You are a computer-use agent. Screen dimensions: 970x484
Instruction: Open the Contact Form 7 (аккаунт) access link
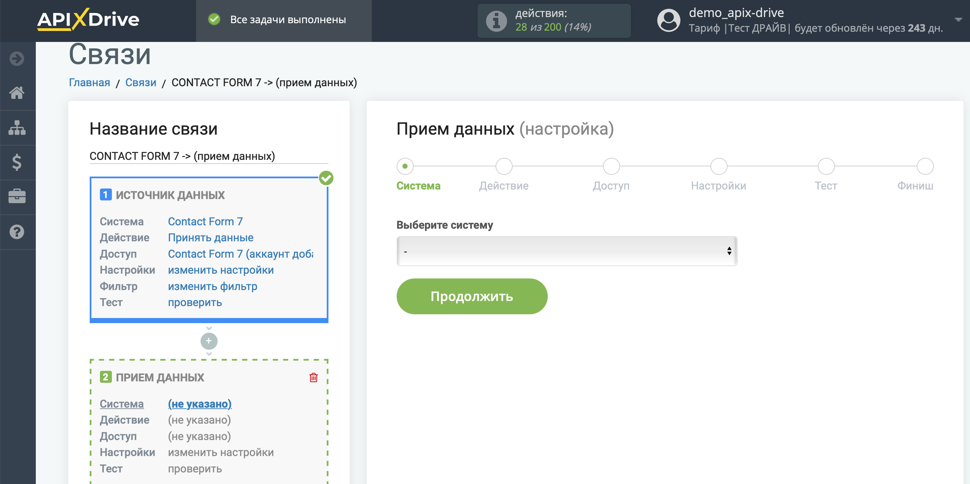pos(240,254)
